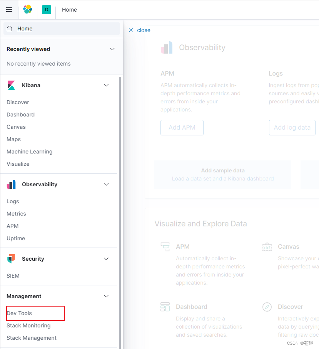Click the Discover card title
The width and height of the screenshot is (319, 349).
(291, 307)
